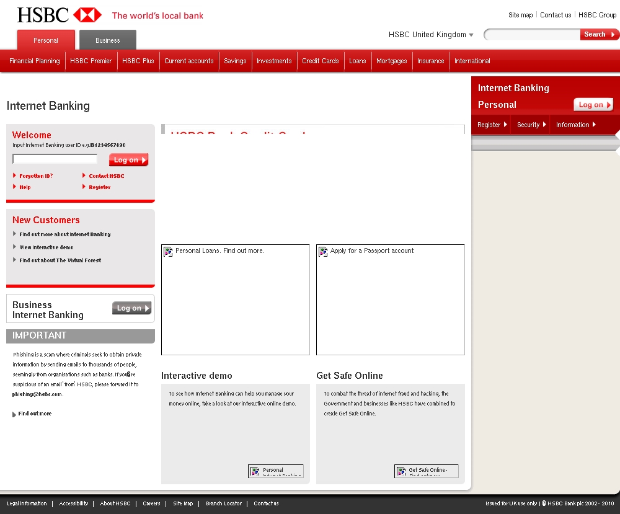Screen dimensions: 620x514
Task: Open Find out about The Virtual Forest
Action: tap(60, 260)
